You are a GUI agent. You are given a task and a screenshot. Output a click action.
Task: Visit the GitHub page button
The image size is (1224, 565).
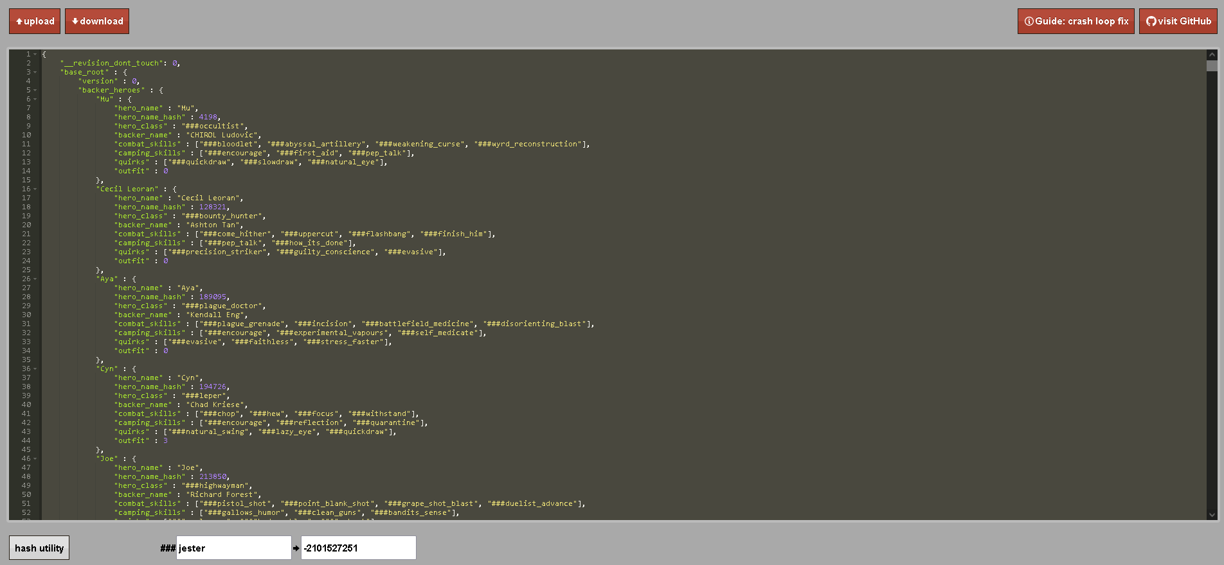(x=1178, y=21)
